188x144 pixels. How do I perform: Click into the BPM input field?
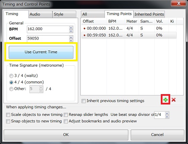[48, 29]
